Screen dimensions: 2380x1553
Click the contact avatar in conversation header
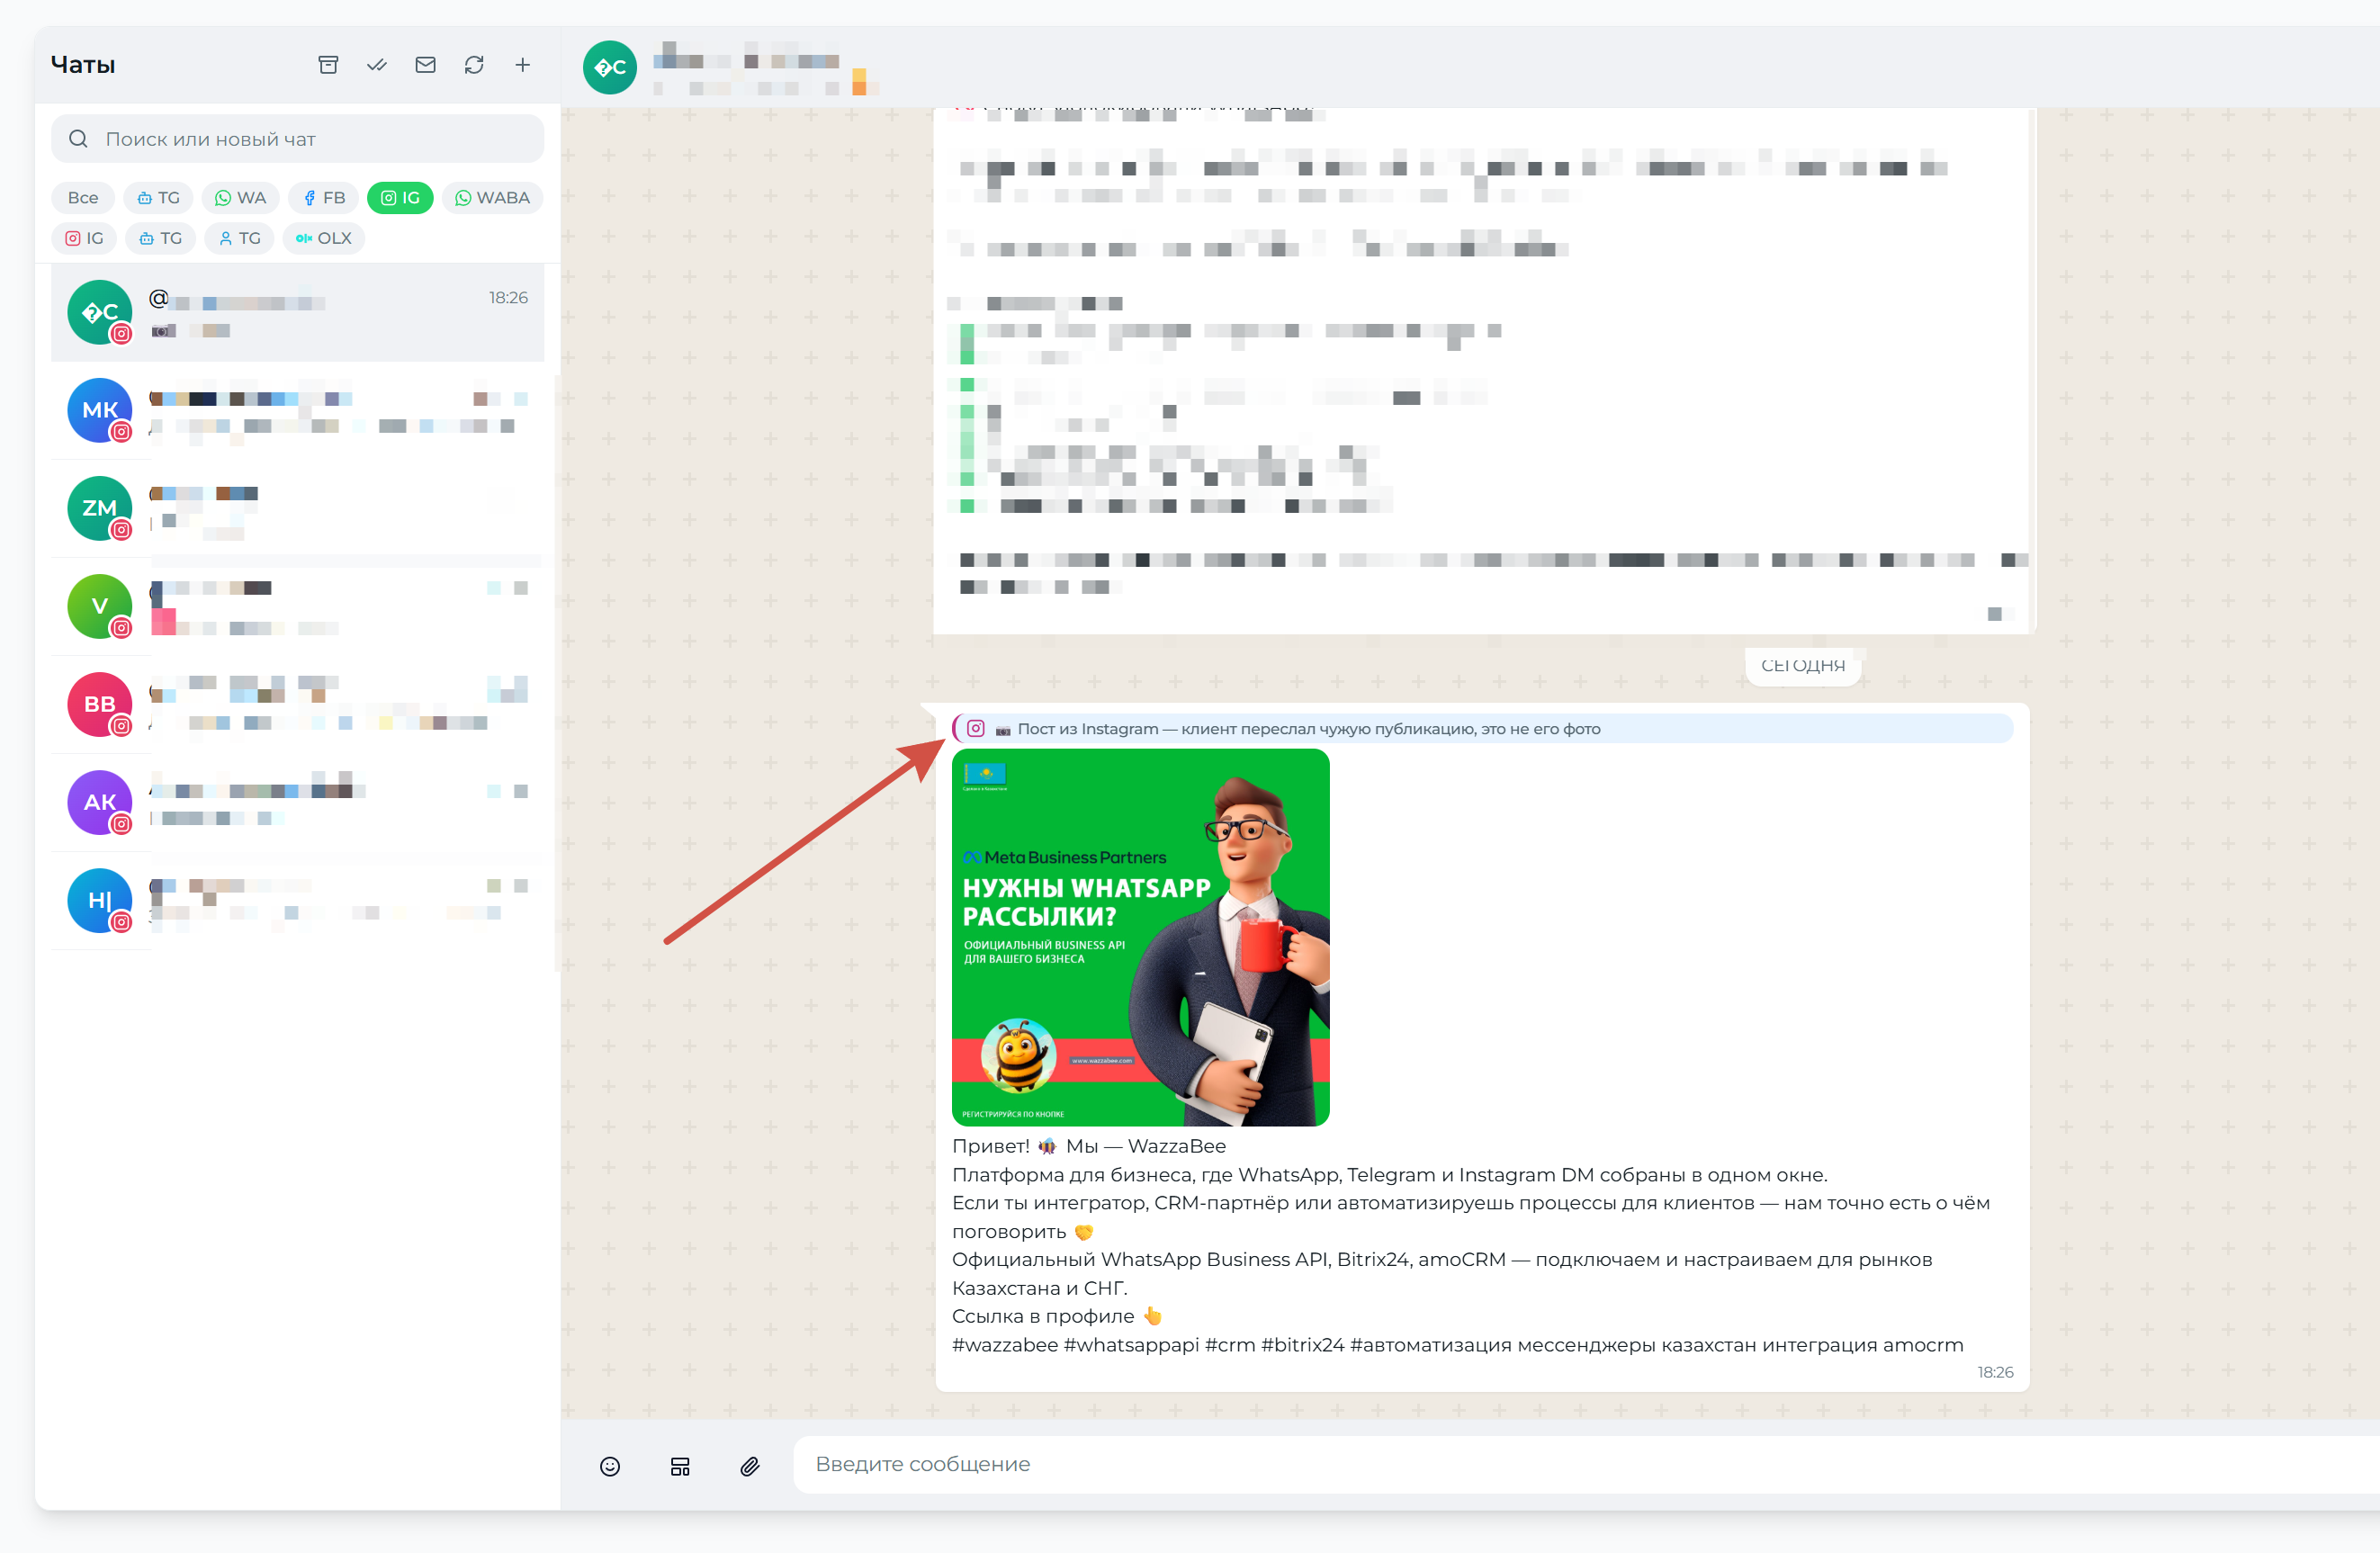(610, 67)
